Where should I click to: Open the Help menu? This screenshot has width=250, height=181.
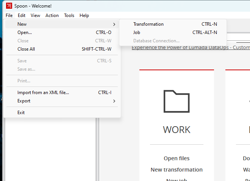[84, 15]
